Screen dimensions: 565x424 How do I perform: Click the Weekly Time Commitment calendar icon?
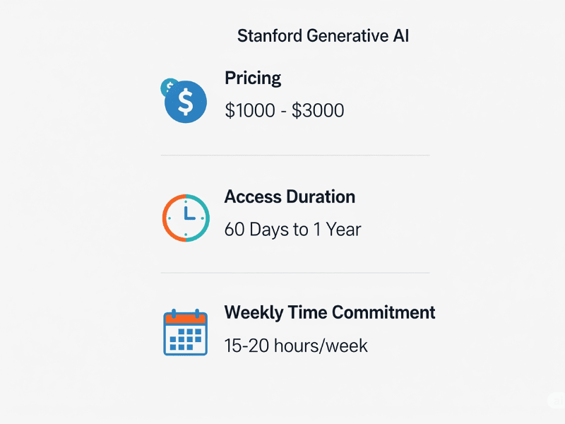(186, 332)
